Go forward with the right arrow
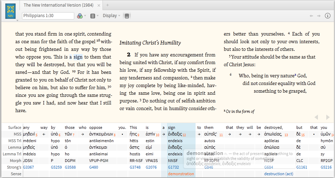Image resolution: width=335 pixels, height=178 pixels. pos(319,16)
